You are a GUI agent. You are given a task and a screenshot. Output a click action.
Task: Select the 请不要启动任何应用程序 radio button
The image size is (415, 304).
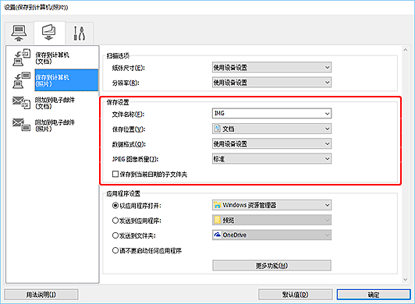tap(115, 250)
